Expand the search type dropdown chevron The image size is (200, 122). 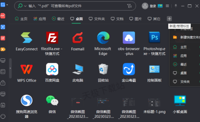click(25, 6)
